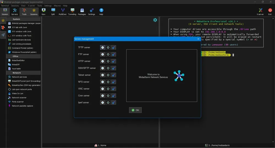Open the X server icon
Image resolution: width=275 pixels, height=148 pixels.
[x=260, y=12]
